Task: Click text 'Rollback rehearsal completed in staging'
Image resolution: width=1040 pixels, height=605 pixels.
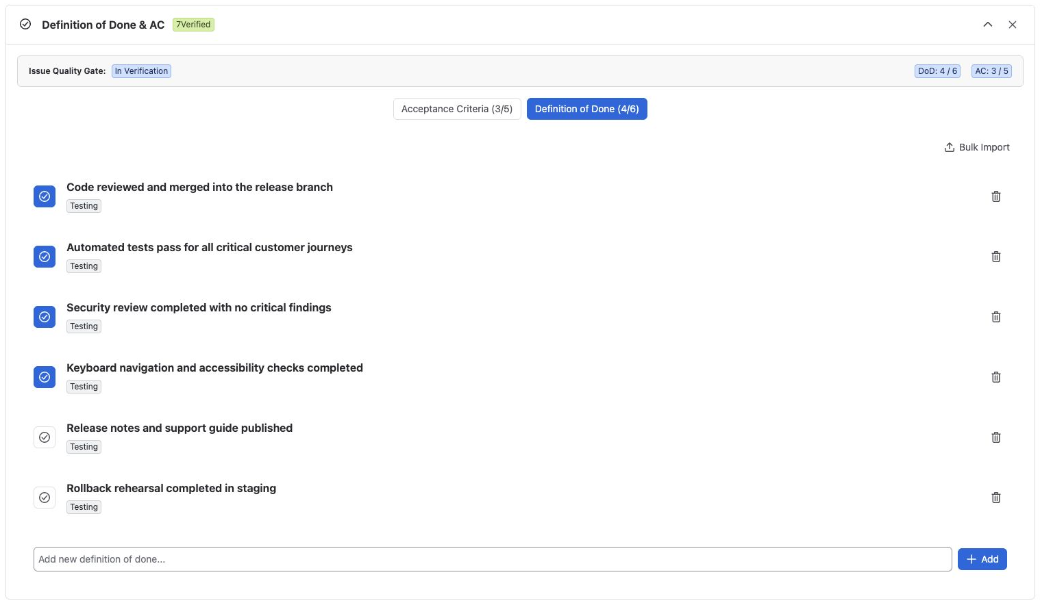Action: (171, 489)
